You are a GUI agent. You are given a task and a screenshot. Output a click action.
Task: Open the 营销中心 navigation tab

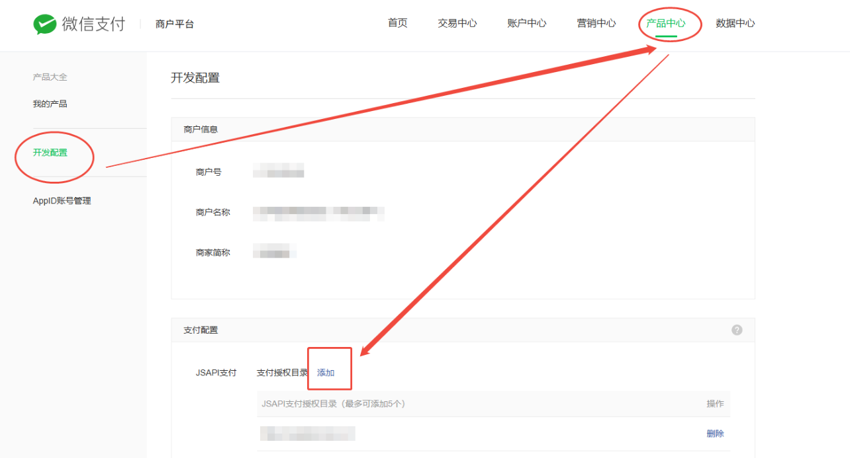point(596,23)
